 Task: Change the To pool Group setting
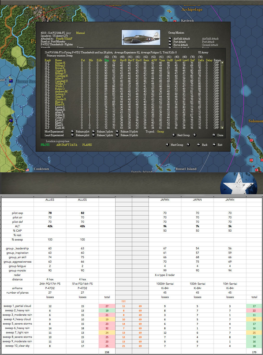pyautogui.click(x=160, y=131)
